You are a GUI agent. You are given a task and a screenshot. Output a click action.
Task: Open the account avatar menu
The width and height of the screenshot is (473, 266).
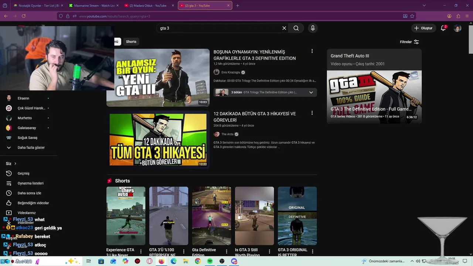[x=457, y=28]
